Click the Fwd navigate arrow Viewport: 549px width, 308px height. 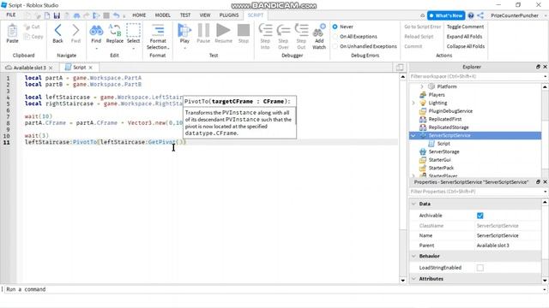point(75,30)
